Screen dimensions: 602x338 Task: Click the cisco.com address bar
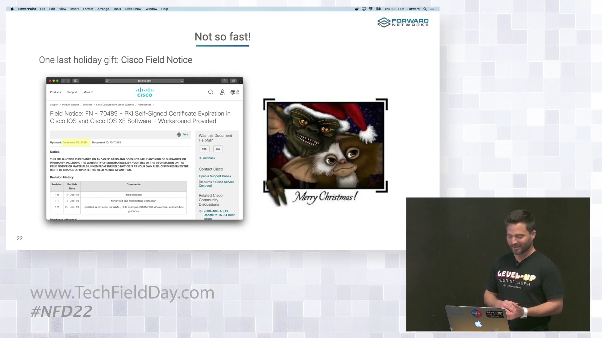tap(144, 81)
